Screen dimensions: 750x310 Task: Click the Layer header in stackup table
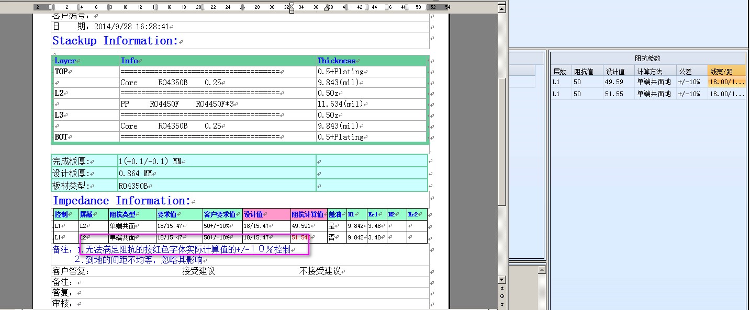(65, 61)
